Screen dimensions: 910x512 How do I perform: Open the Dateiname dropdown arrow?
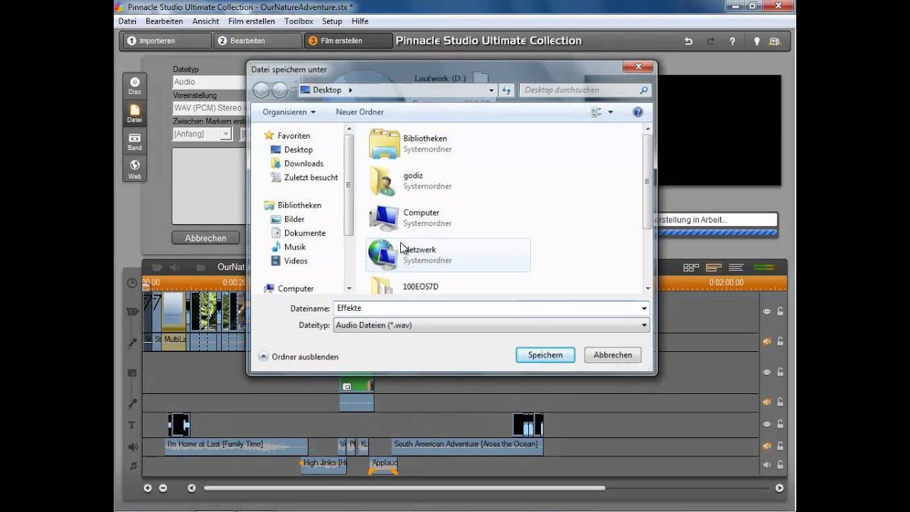(x=644, y=309)
